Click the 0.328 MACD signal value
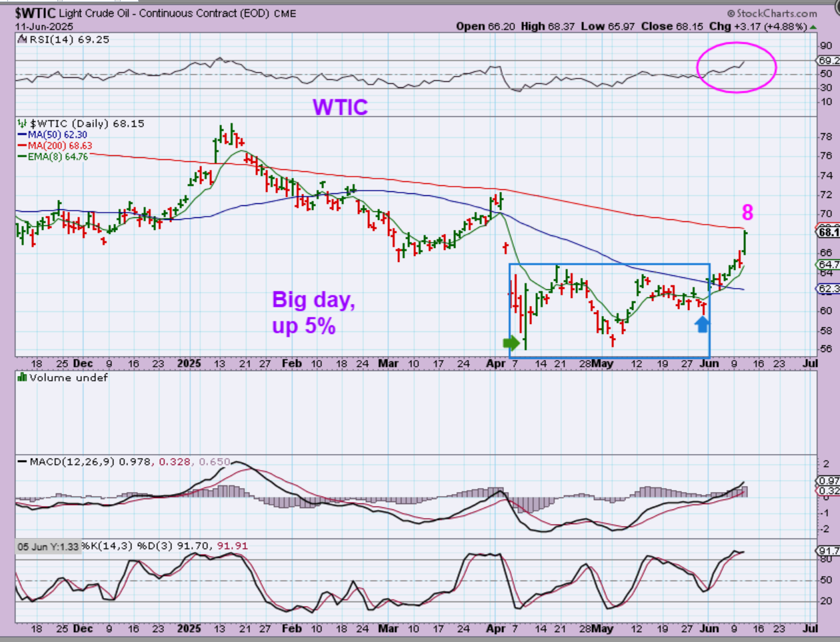The height and width of the screenshot is (642, 840). pos(174,461)
